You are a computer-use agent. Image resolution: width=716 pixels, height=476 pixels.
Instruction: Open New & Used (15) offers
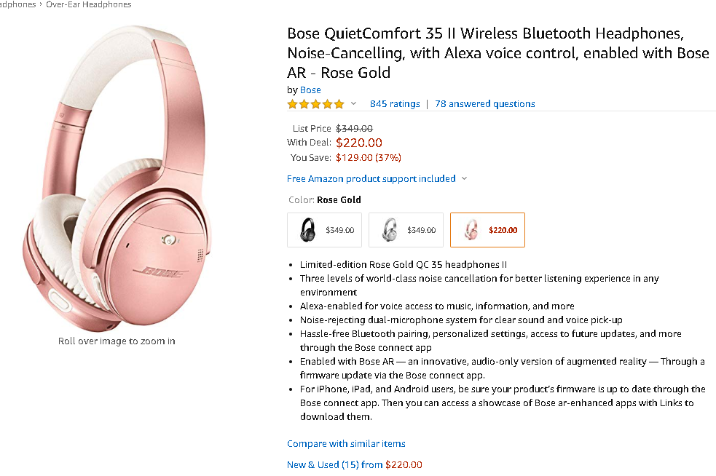click(334, 465)
